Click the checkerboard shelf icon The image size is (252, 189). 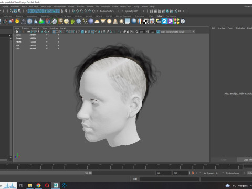pos(146,22)
